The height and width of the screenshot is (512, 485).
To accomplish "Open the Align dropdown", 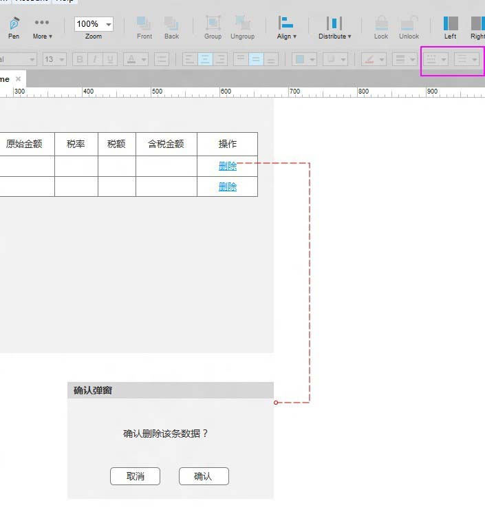I will point(287,26).
